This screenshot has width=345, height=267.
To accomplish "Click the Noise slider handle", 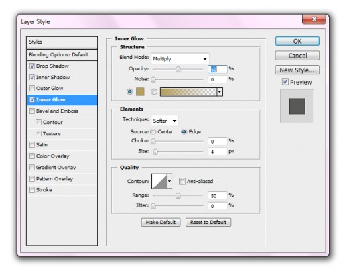I will click(x=153, y=80).
